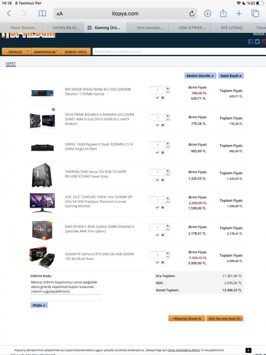Open GIGABYTE RTX 2060 product image
The width and height of the screenshot is (266, 355).
tap(42, 258)
